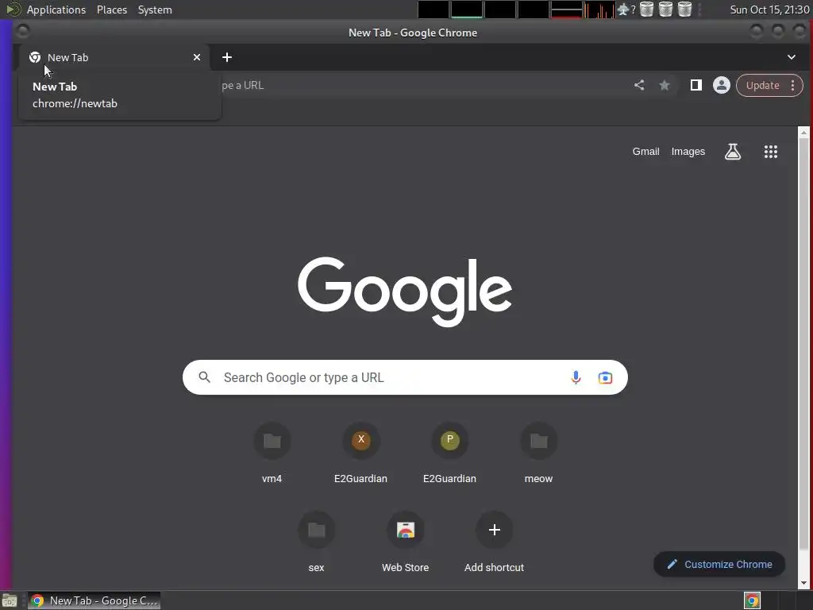
Task: Open Search Labs flask icon
Action: point(733,152)
